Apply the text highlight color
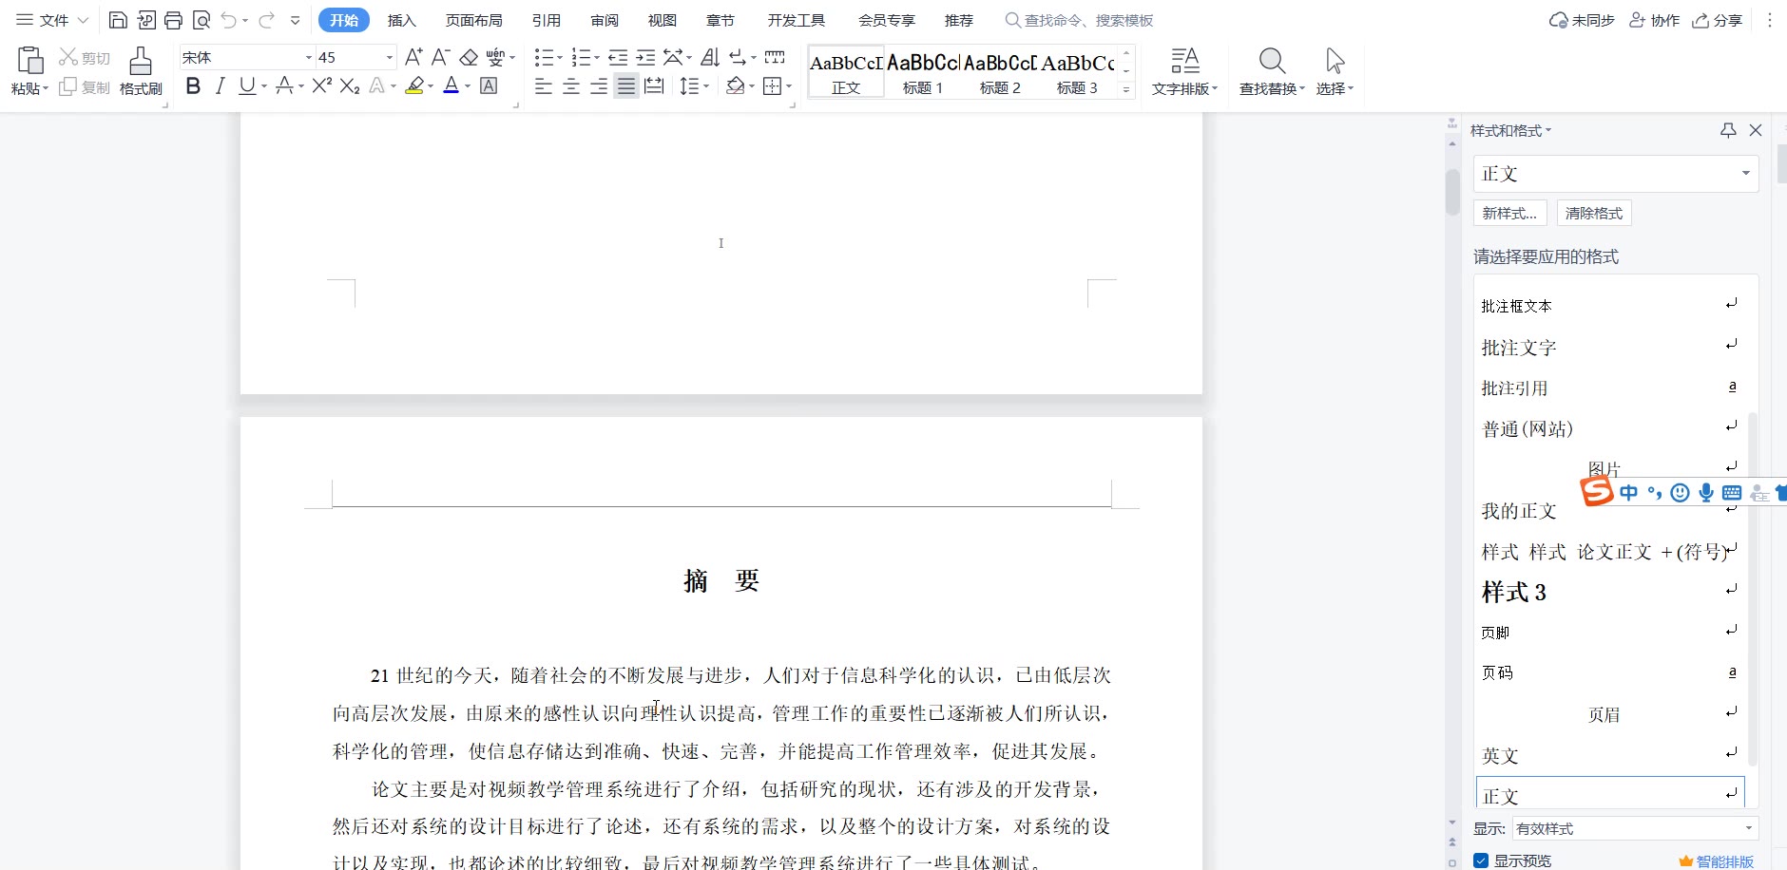 tap(413, 86)
